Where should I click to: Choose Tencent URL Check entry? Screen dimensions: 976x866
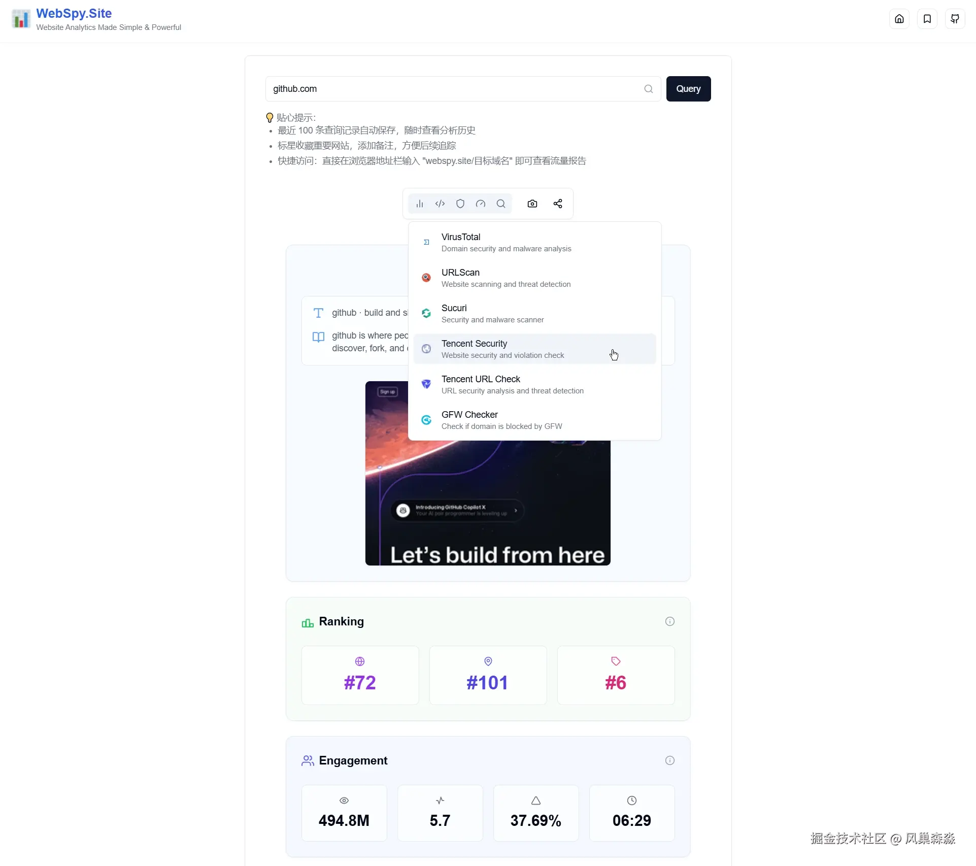coord(534,384)
